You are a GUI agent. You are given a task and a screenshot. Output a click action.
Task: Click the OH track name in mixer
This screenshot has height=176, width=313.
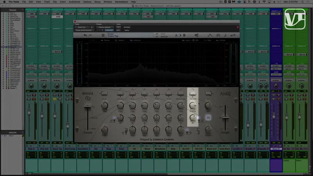[x=135, y=149]
